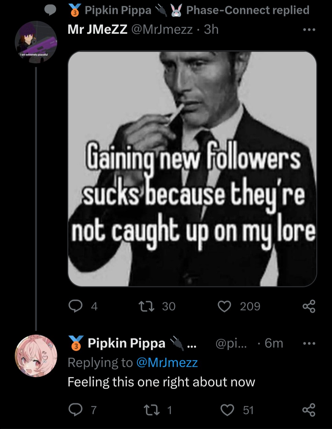Viewport: 332px width, 429px height.
Task: Reply to Pipkin Pippa's tweet
Action: tap(75, 410)
